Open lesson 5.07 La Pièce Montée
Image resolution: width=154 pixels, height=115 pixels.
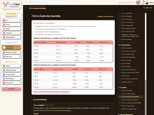128,32
